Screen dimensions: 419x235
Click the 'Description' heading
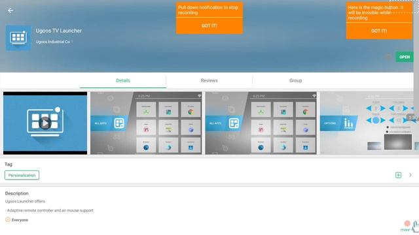[x=17, y=193]
